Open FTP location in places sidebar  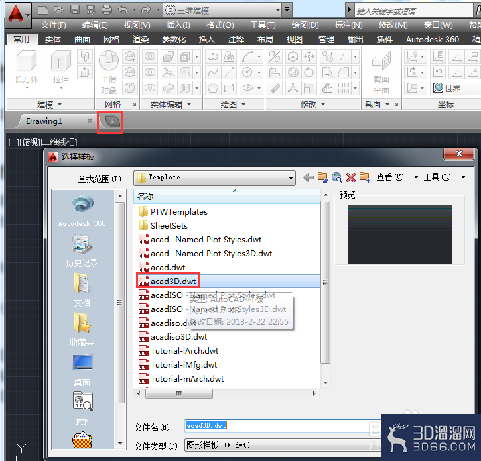[x=82, y=409]
